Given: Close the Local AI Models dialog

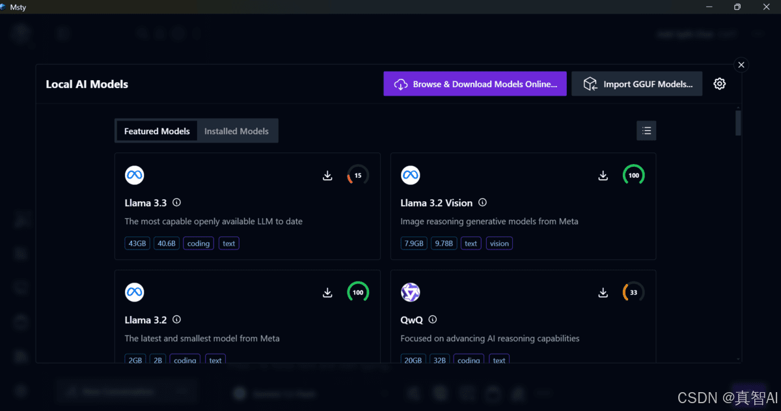Looking at the screenshot, I should tap(741, 64).
